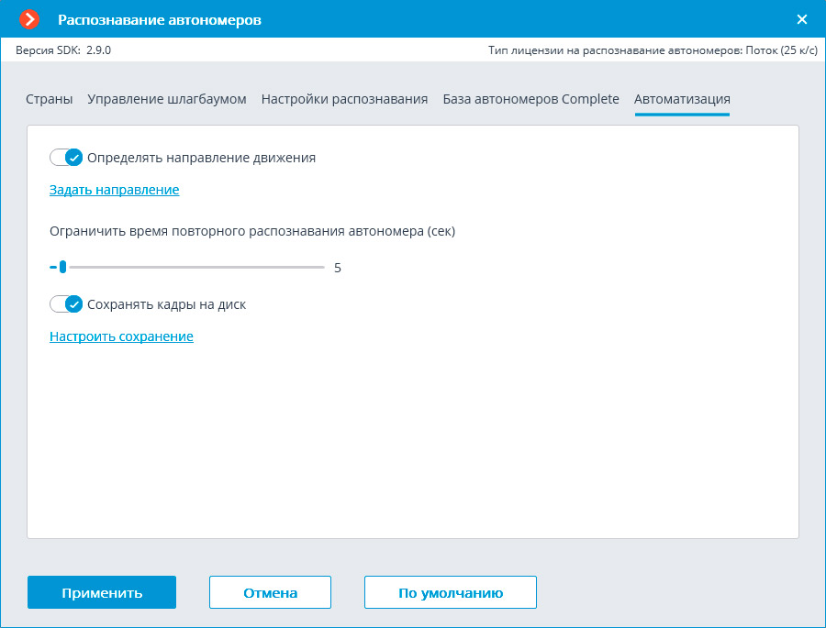
Task: Click the orange app logo in title bar
Action: point(30,19)
